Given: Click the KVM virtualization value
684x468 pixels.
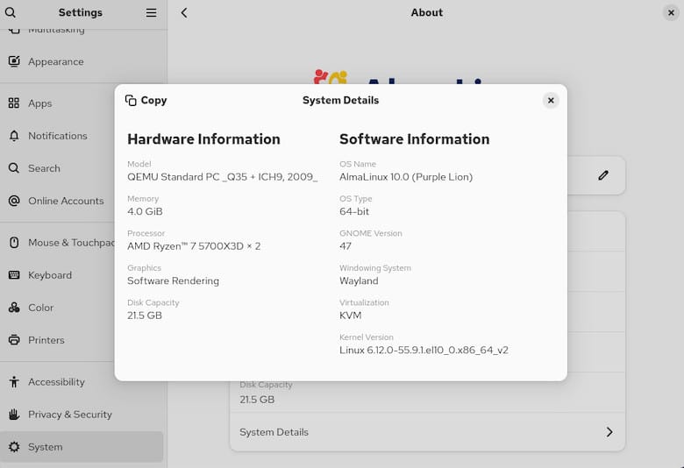Looking at the screenshot, I should pos(350,316).
